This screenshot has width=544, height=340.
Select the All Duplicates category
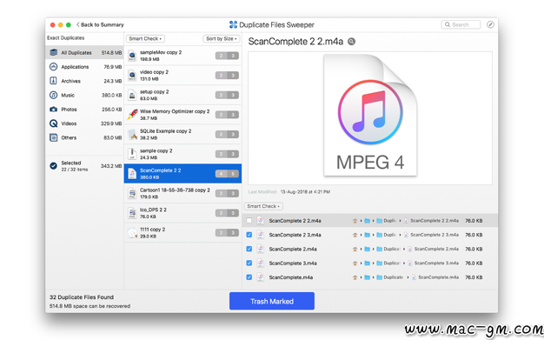click(84, 52)
